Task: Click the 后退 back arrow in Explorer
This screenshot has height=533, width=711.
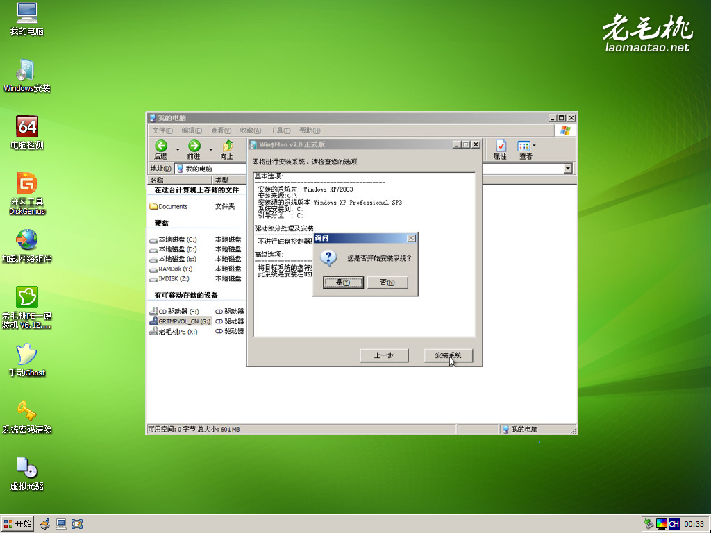Action: [x=161, y=150]
